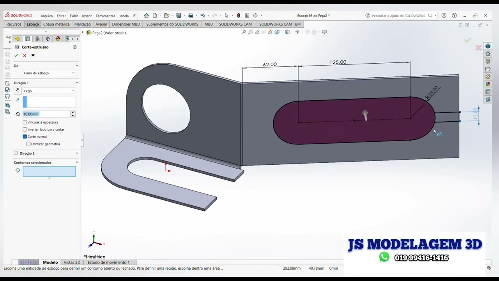Enable Otimizar geometria checkbox
The height and width of the screenshot is (281, 499).
(28, 144)
